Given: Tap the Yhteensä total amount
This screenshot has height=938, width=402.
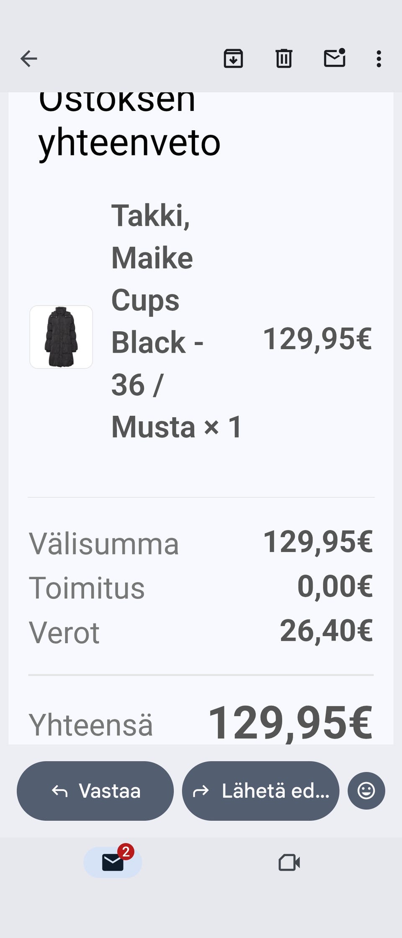Looking at the screenshot, I should (290, 723).
